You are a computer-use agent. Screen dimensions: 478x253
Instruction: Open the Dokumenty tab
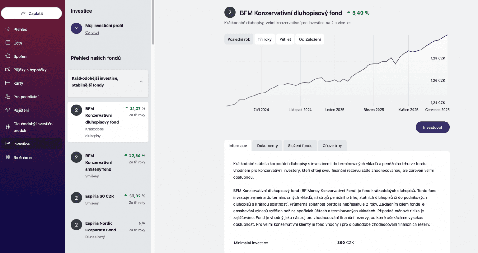pos(267,146)
